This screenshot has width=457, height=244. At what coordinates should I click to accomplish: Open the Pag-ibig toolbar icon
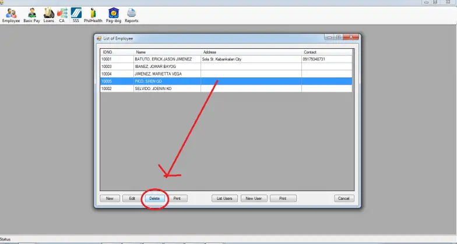point(113,15)
